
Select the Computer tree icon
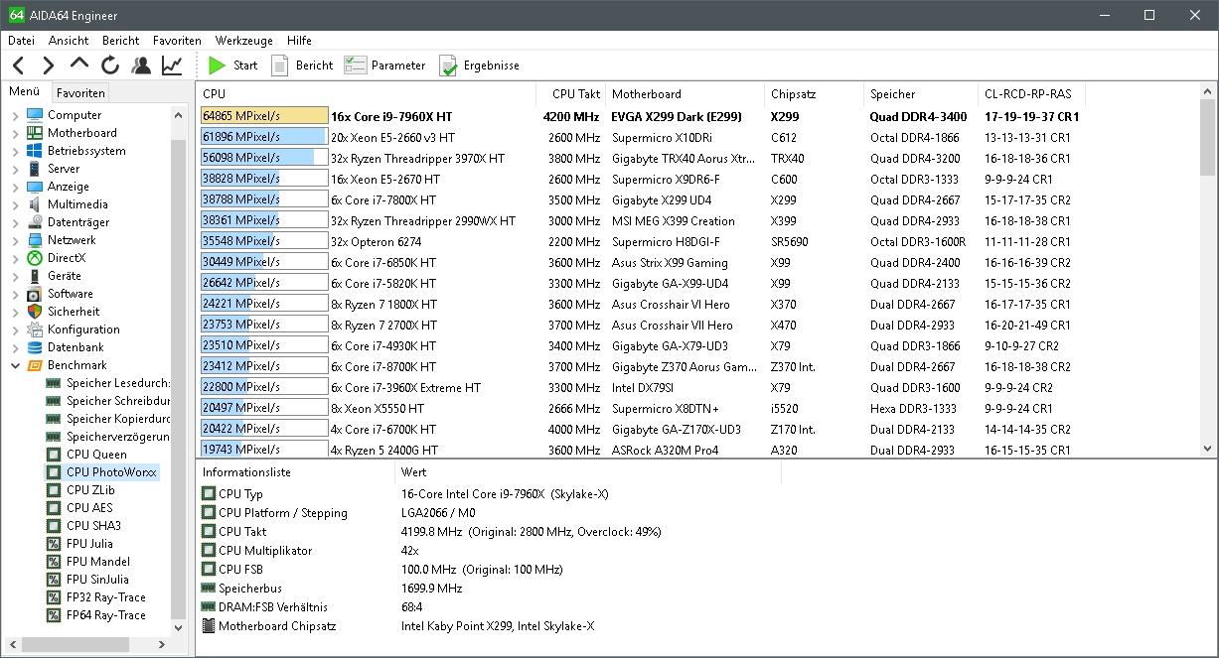point(35,115)
